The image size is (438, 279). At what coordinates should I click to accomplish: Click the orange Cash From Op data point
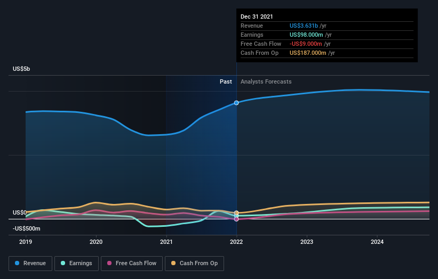[x=236, y=212]
